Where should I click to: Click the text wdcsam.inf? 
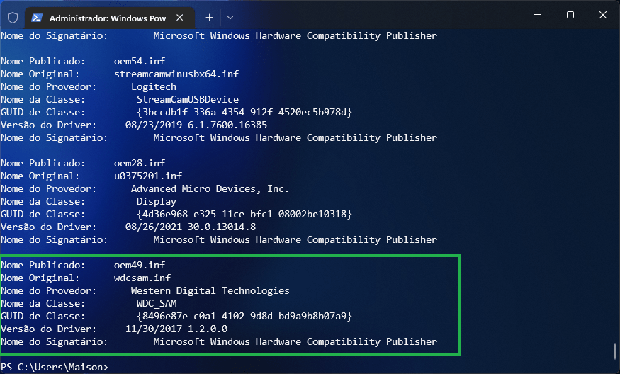point(142,278)
